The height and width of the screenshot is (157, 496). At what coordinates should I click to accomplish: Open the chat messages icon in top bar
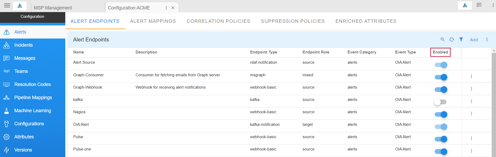tap(479, 5)
